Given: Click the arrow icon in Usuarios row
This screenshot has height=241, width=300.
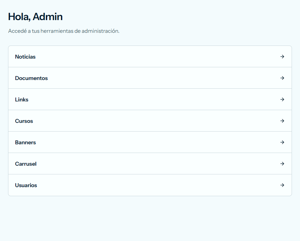Looking at the screenshot, I should 282,185.
